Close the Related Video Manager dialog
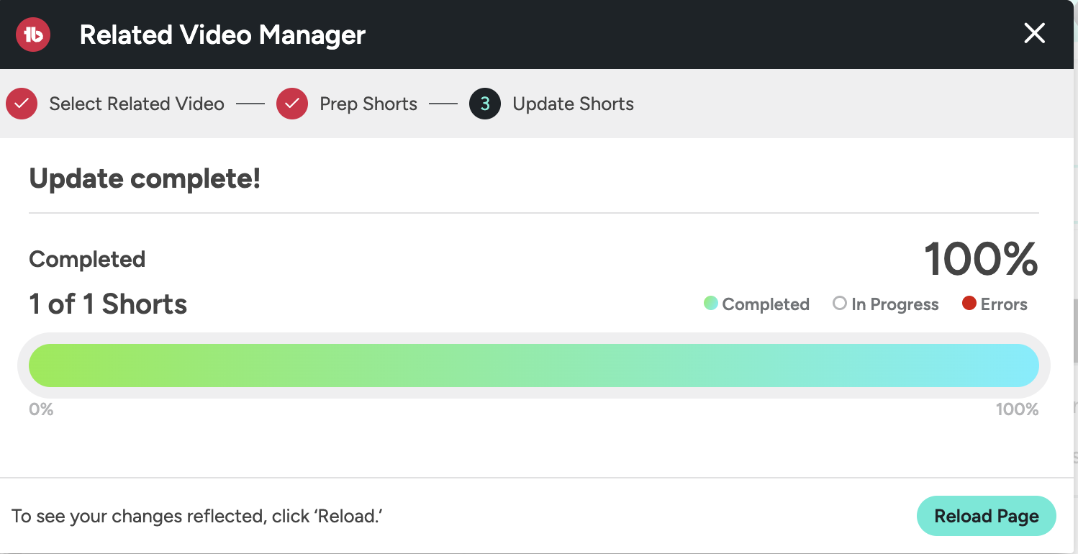The image size is (1078, 554). pos(1034,33)
